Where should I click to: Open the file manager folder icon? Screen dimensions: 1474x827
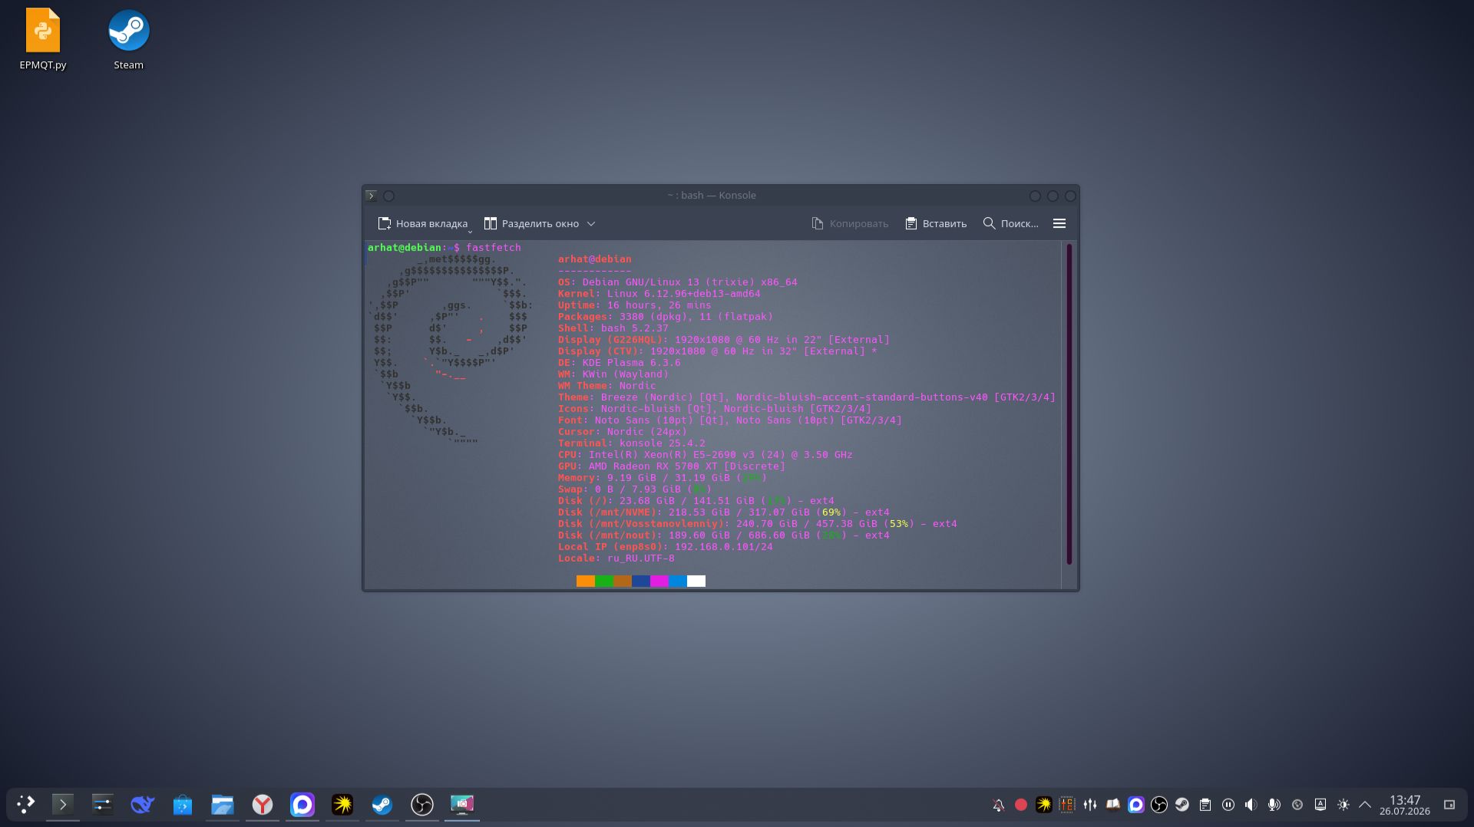coord(223,804)
